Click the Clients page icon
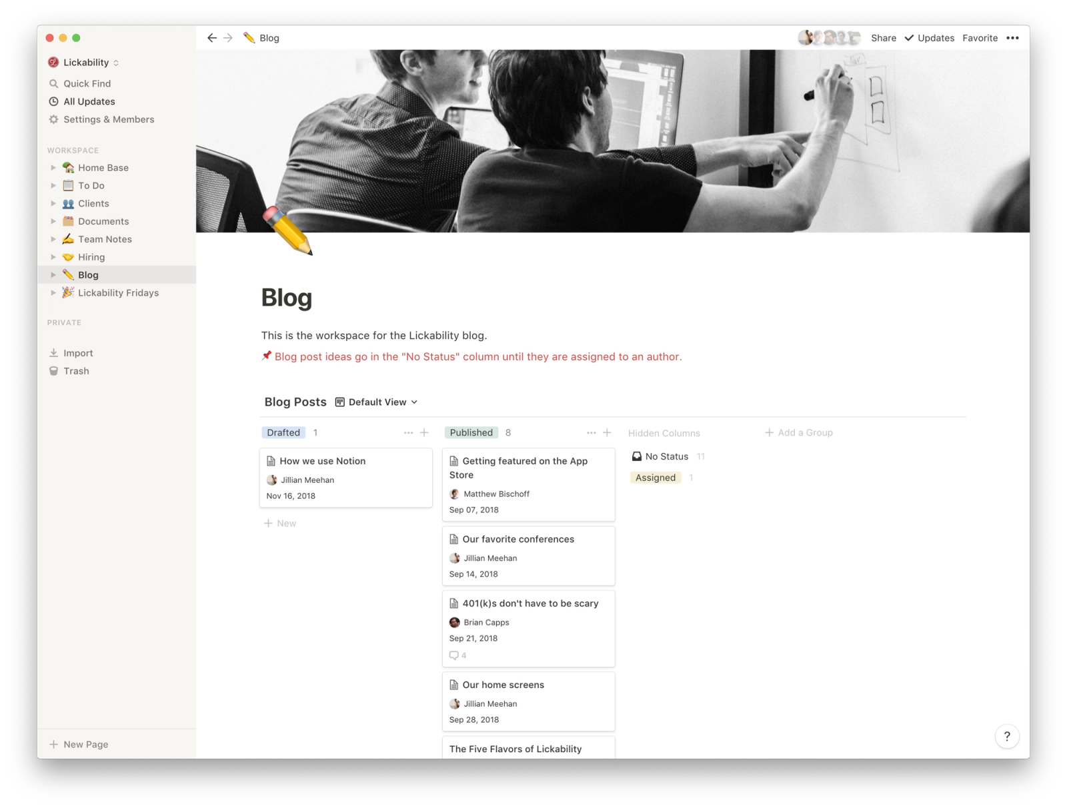 [68, 204]
